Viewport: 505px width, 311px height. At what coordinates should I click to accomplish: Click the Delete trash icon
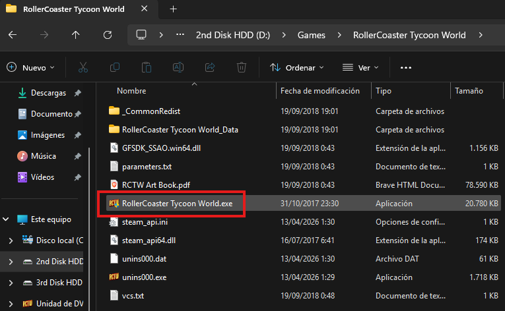242,68
